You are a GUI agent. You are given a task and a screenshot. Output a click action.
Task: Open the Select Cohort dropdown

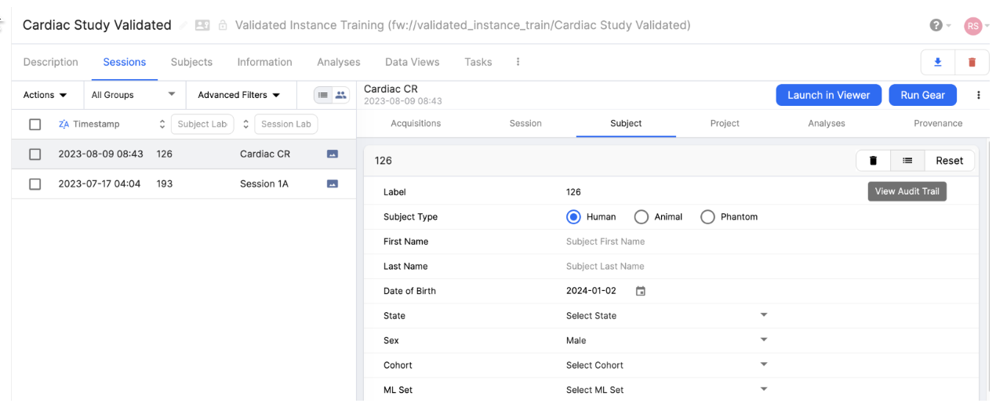[667, 365]
